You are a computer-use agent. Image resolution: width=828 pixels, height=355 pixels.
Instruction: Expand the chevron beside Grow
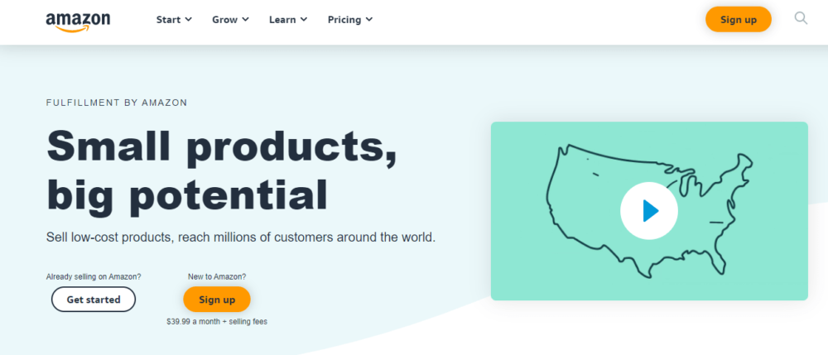[x=245, y=19]
